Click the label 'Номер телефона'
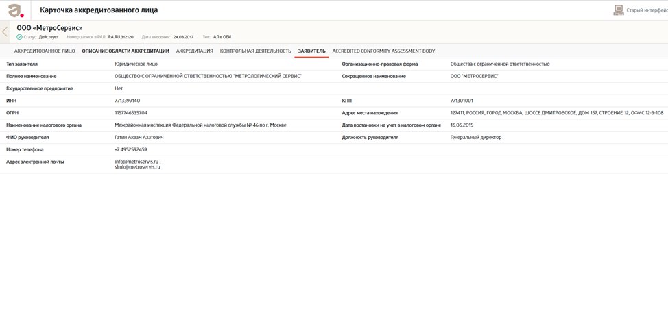The width and height of the screenshot is (668, 322). [25, 150]
